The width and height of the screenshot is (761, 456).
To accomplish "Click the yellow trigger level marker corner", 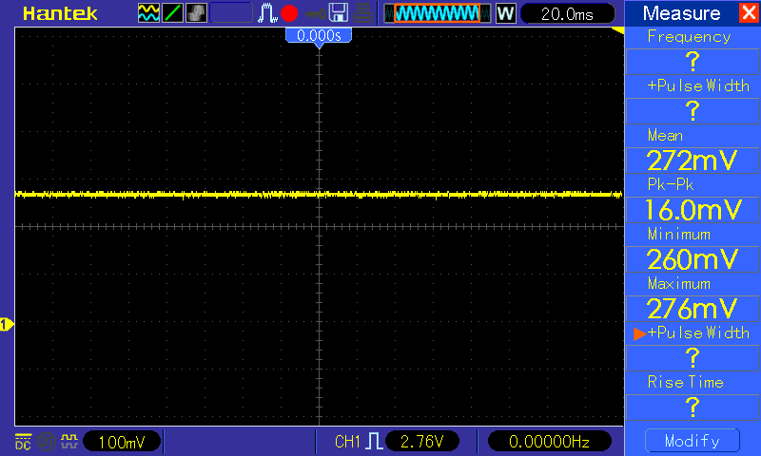I will tap(617, 30).
